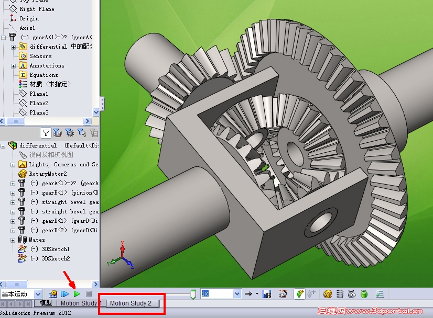The image size is (433, 318).
Task: Adjust the playback time slider handle
Action: coord(193,294)
